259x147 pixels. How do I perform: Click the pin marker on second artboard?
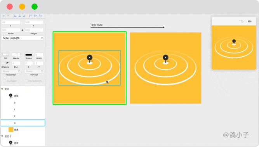(165, 59)
